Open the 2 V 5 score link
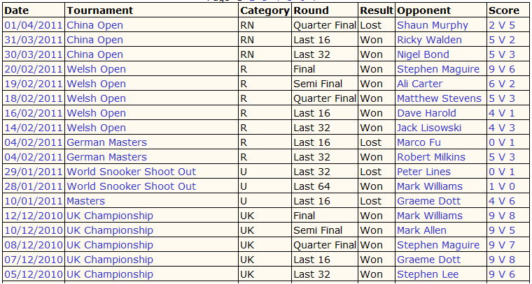This screenshot has width=532, height=284. coord(502,25)
